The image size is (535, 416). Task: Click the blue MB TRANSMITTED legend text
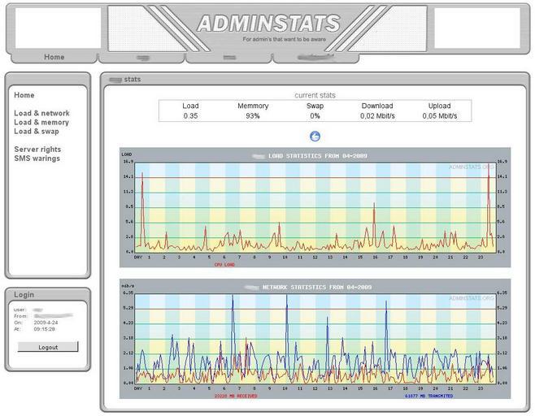(428, 396)
